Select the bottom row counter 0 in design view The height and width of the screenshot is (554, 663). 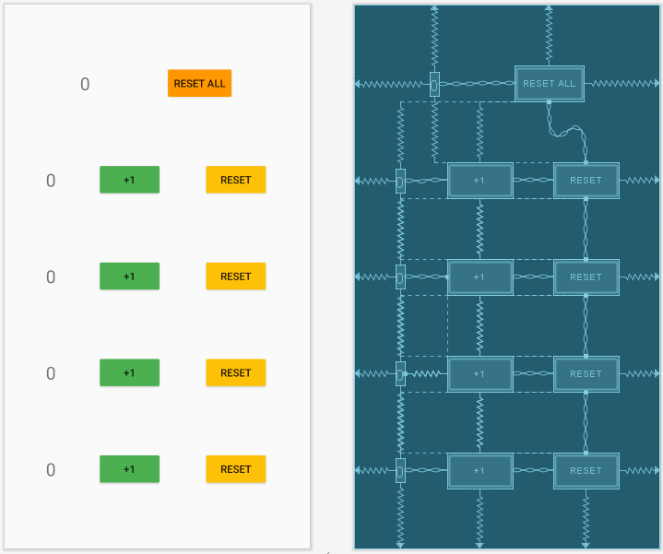51,470
